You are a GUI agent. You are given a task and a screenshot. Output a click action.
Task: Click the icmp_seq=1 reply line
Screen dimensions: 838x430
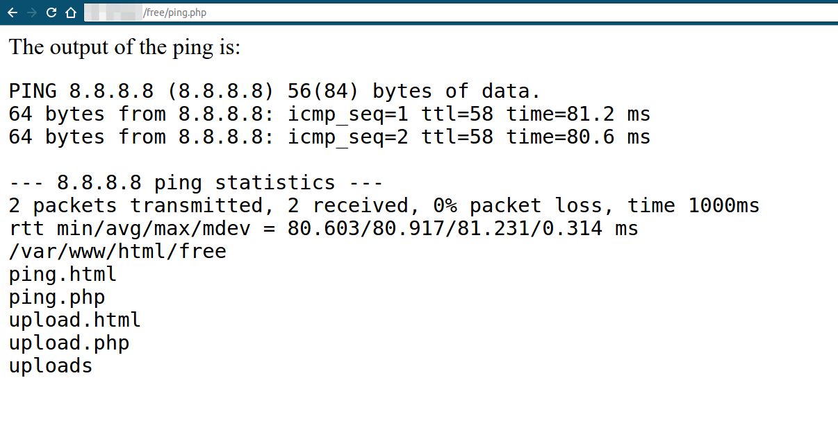329,114
